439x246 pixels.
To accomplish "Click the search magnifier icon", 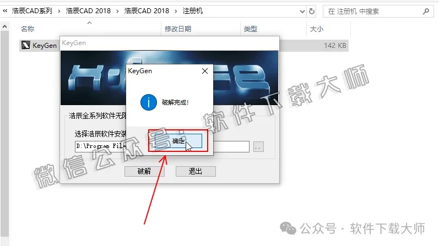I will coord(426,12).
